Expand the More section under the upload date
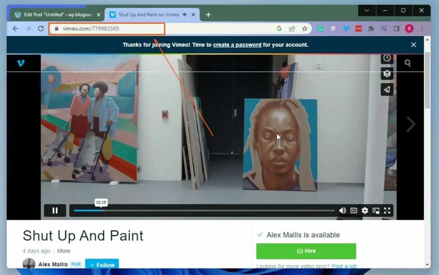Image resolution: width=439 pixels, height=275 pixels. point(63,251)
